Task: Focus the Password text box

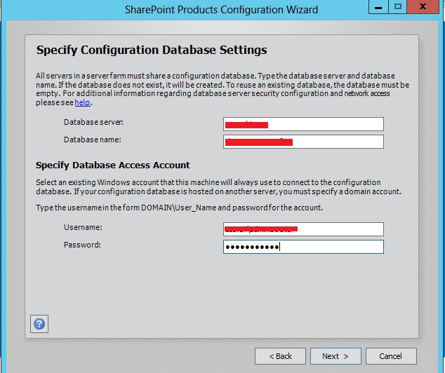Action: pyautogui.click(x=303, y=247)
